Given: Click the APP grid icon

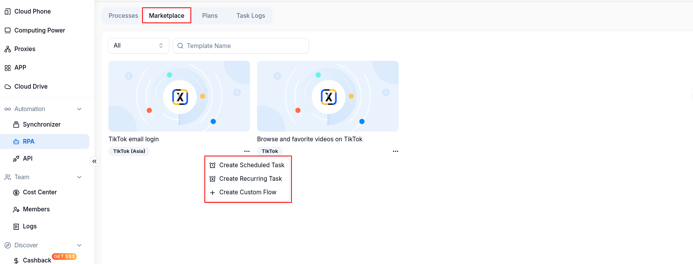Looking at the screenshot, I should click(x=7, y=68).
